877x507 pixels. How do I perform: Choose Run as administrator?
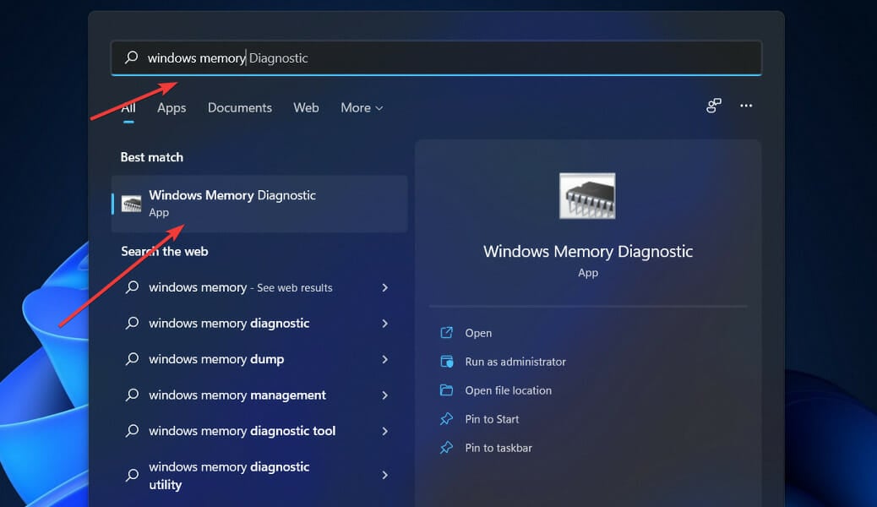515,362
